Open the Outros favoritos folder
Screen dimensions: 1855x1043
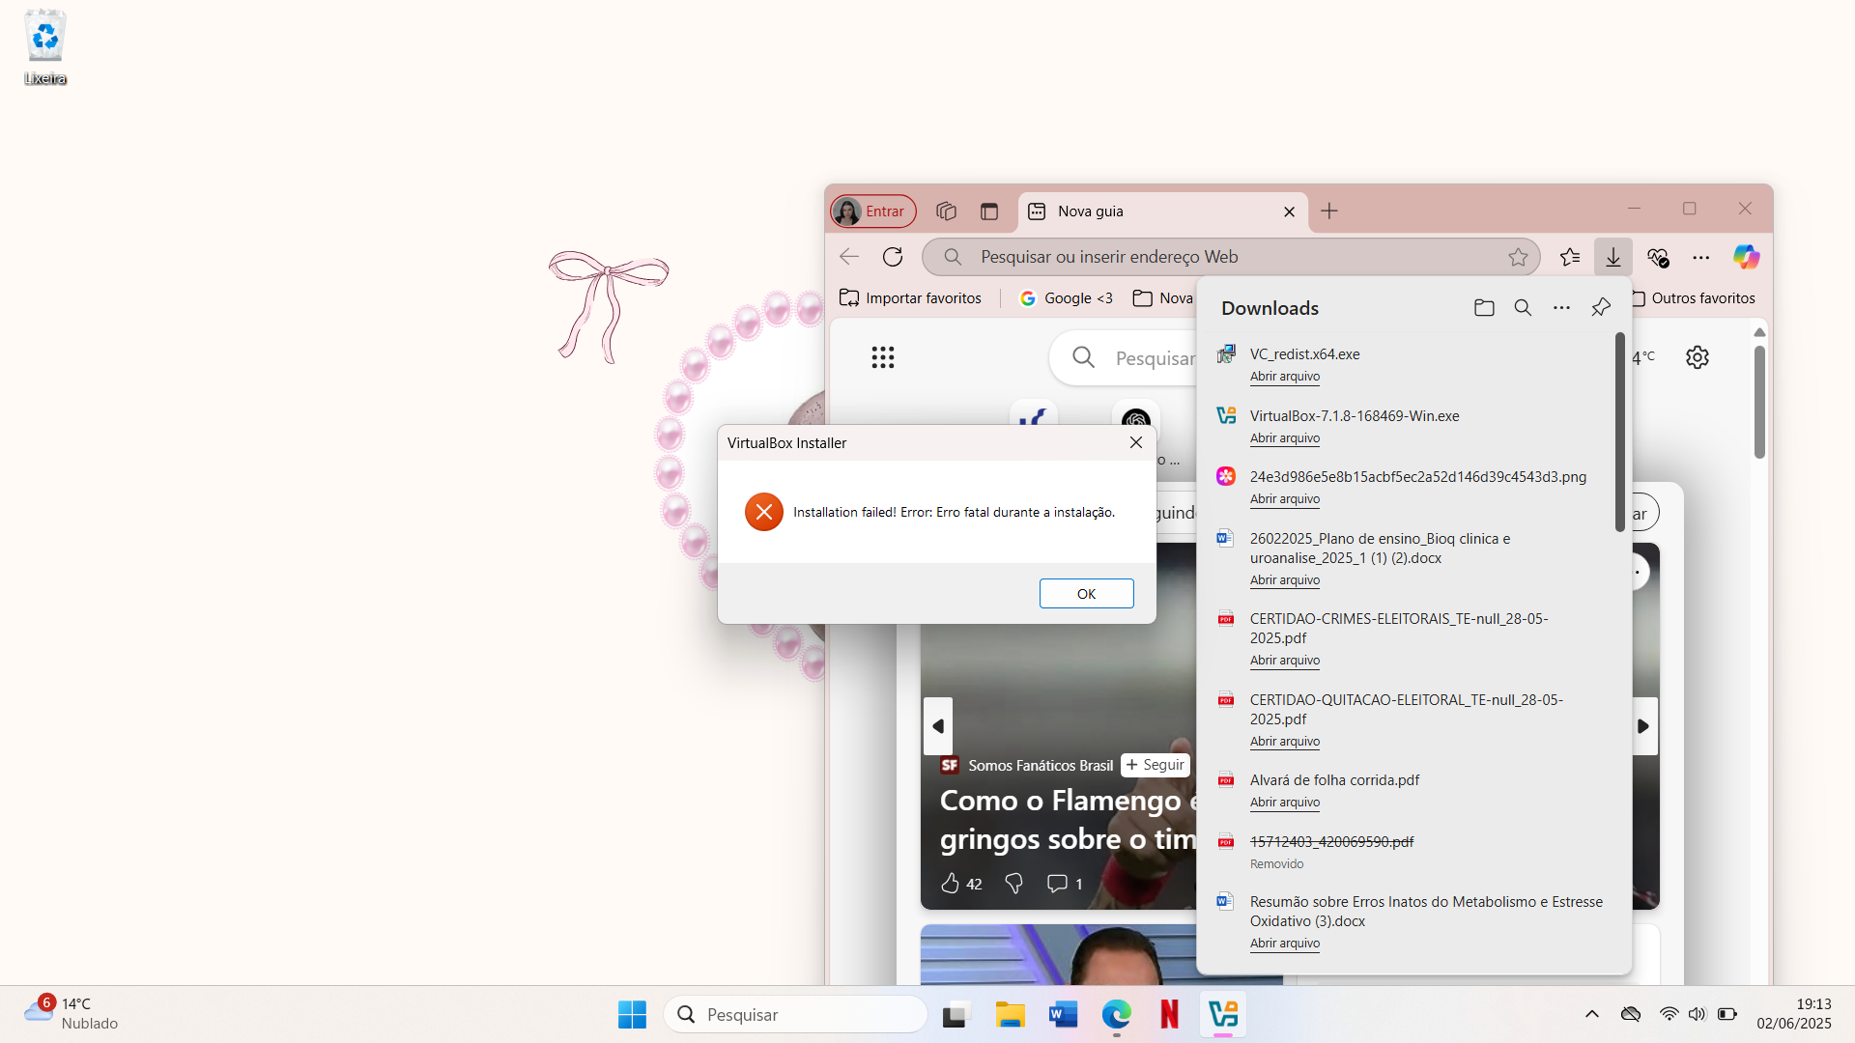coord(1694,298)
